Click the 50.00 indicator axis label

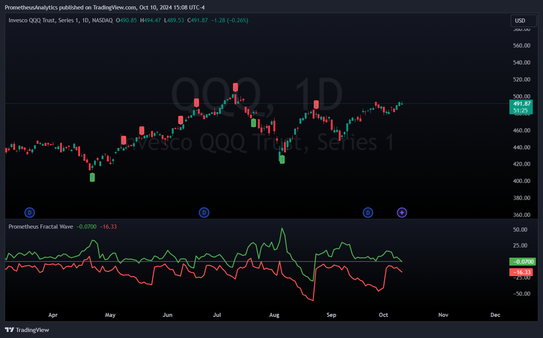click(x=520, y=230)
